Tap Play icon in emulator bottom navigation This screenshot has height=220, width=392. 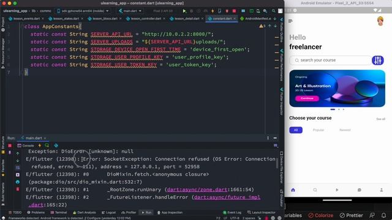(x=337, y=190)
